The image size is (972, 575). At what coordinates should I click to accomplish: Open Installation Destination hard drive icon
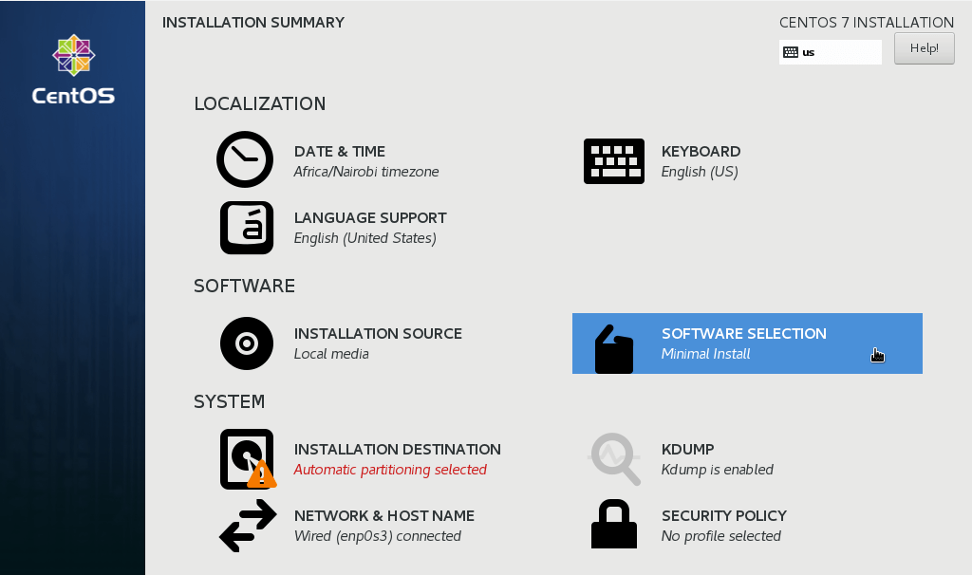tap(248, 458)
